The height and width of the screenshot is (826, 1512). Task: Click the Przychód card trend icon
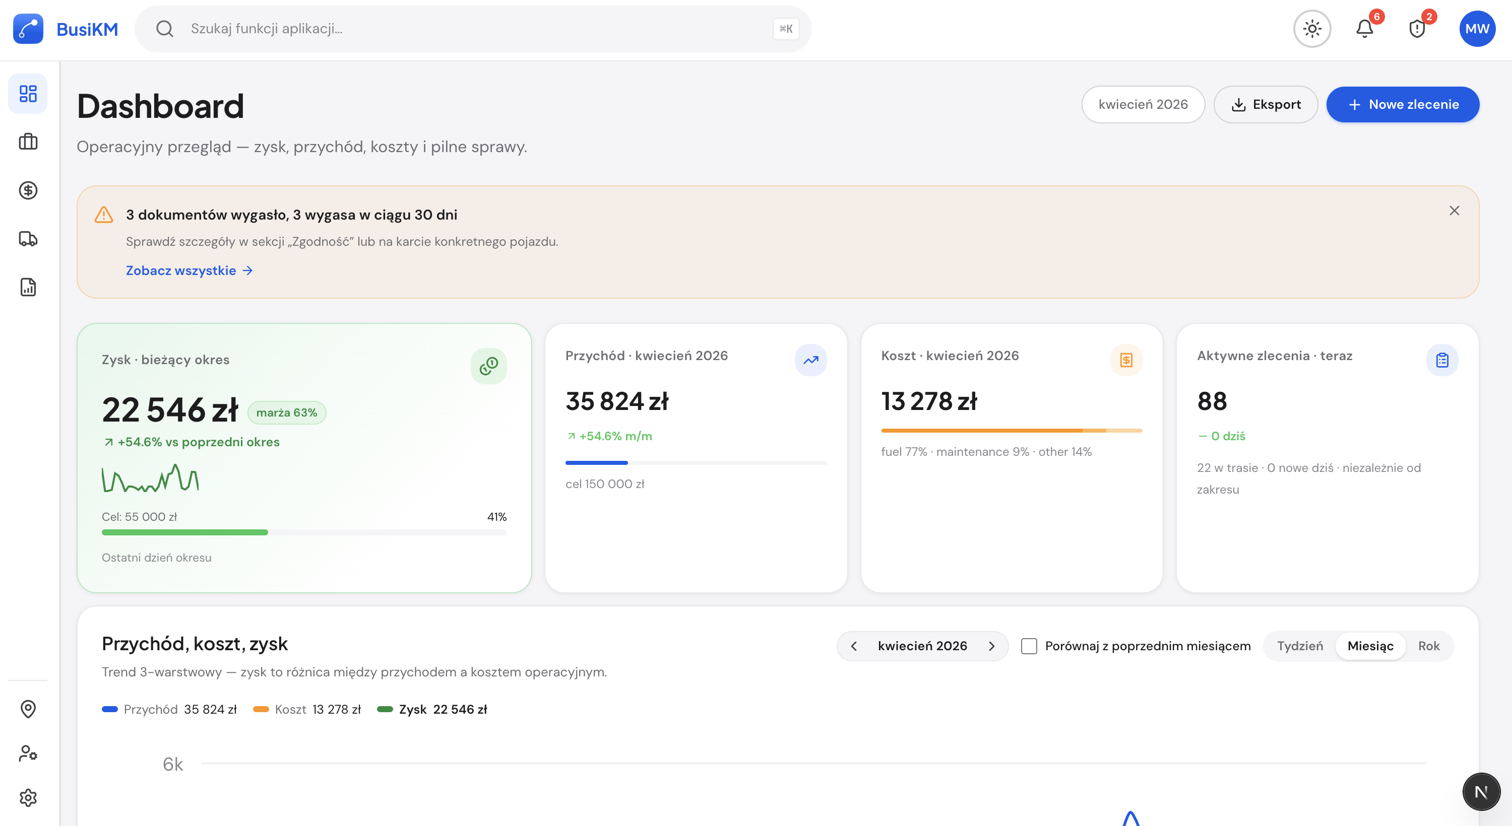point(810,360)
